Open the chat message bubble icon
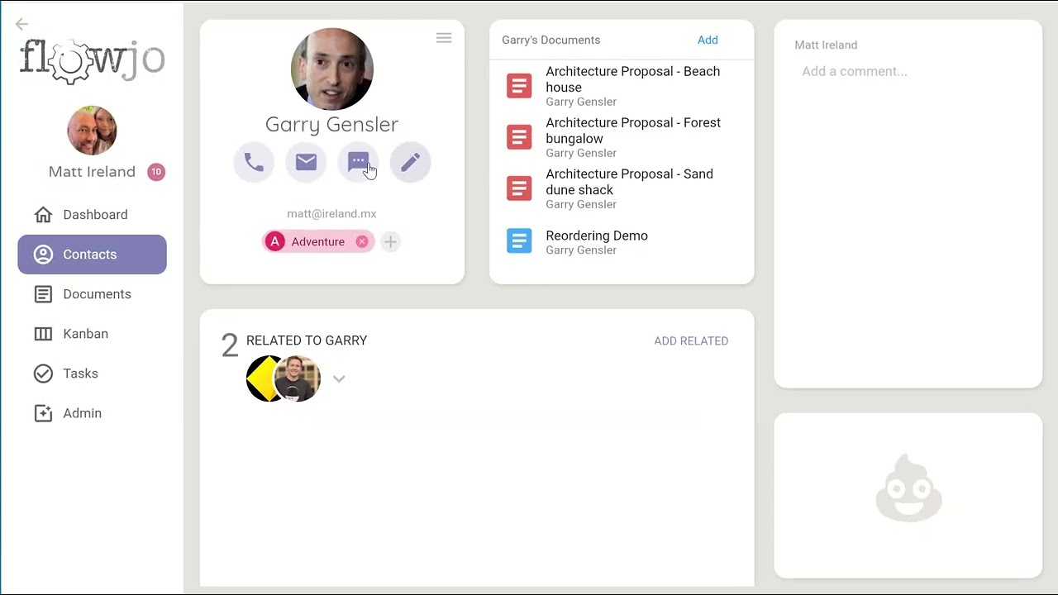Viewport: 1058px width, 595px height. coord(358,163)
